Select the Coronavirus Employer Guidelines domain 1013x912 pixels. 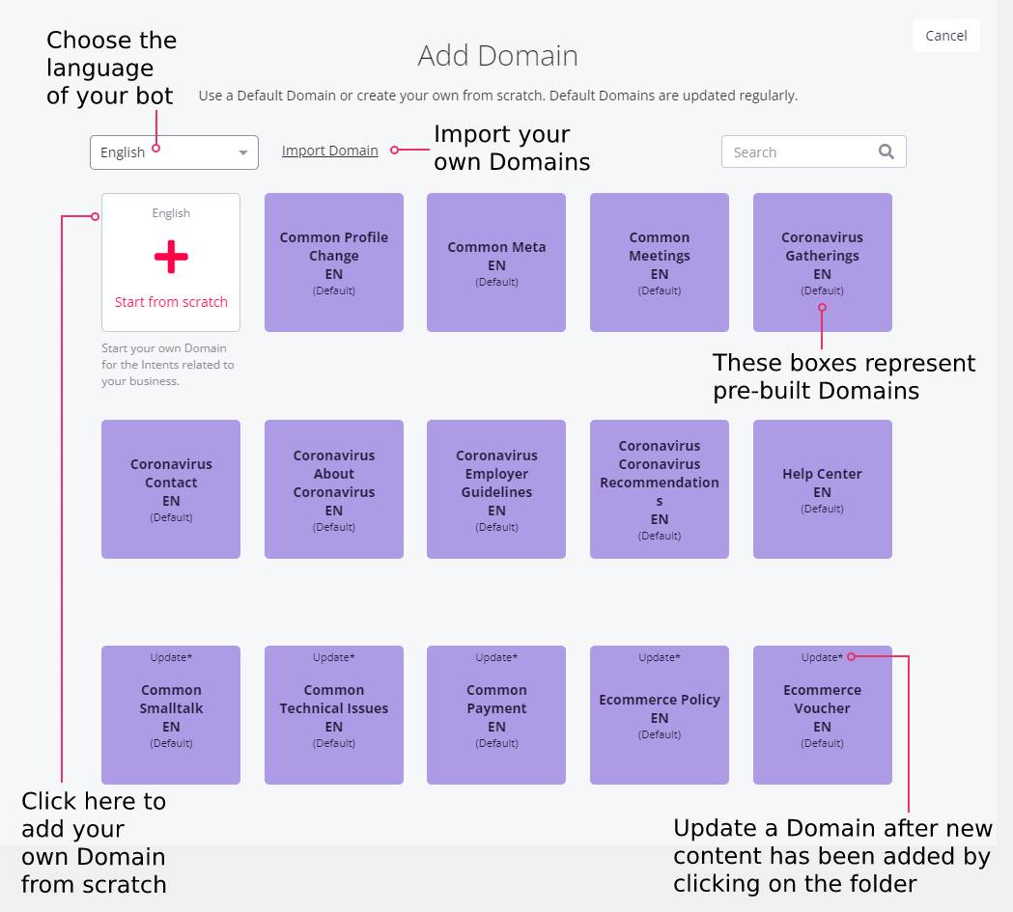click(495, 488)
